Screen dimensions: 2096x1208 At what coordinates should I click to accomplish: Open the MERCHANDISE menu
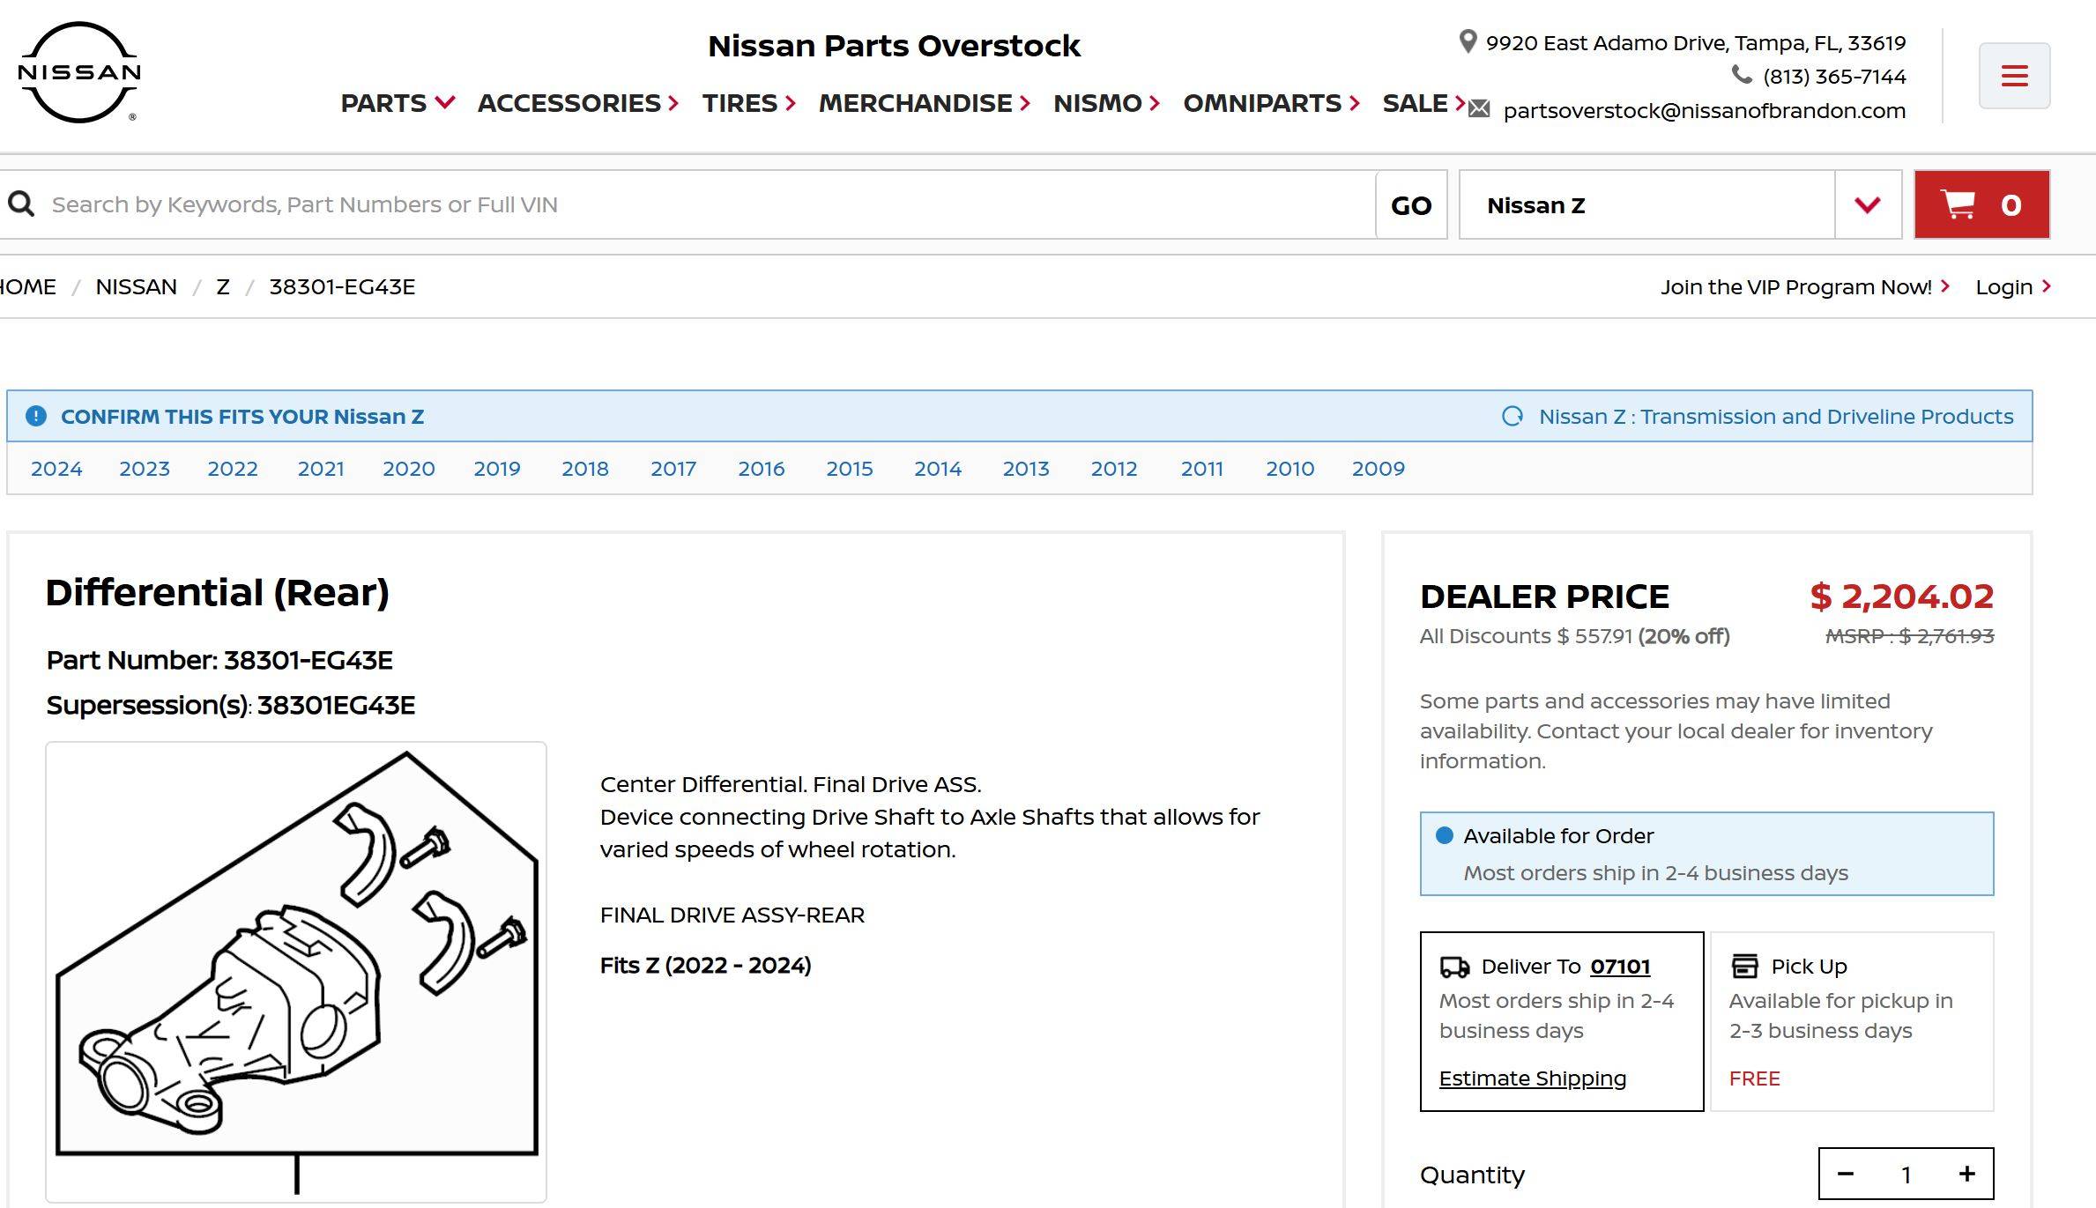tap(925, 103)
